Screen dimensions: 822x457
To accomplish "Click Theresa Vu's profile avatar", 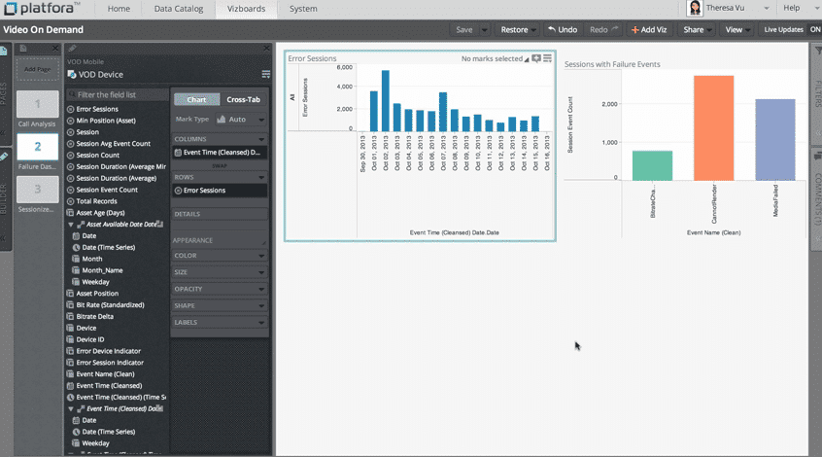I will [x=695, y=9].
